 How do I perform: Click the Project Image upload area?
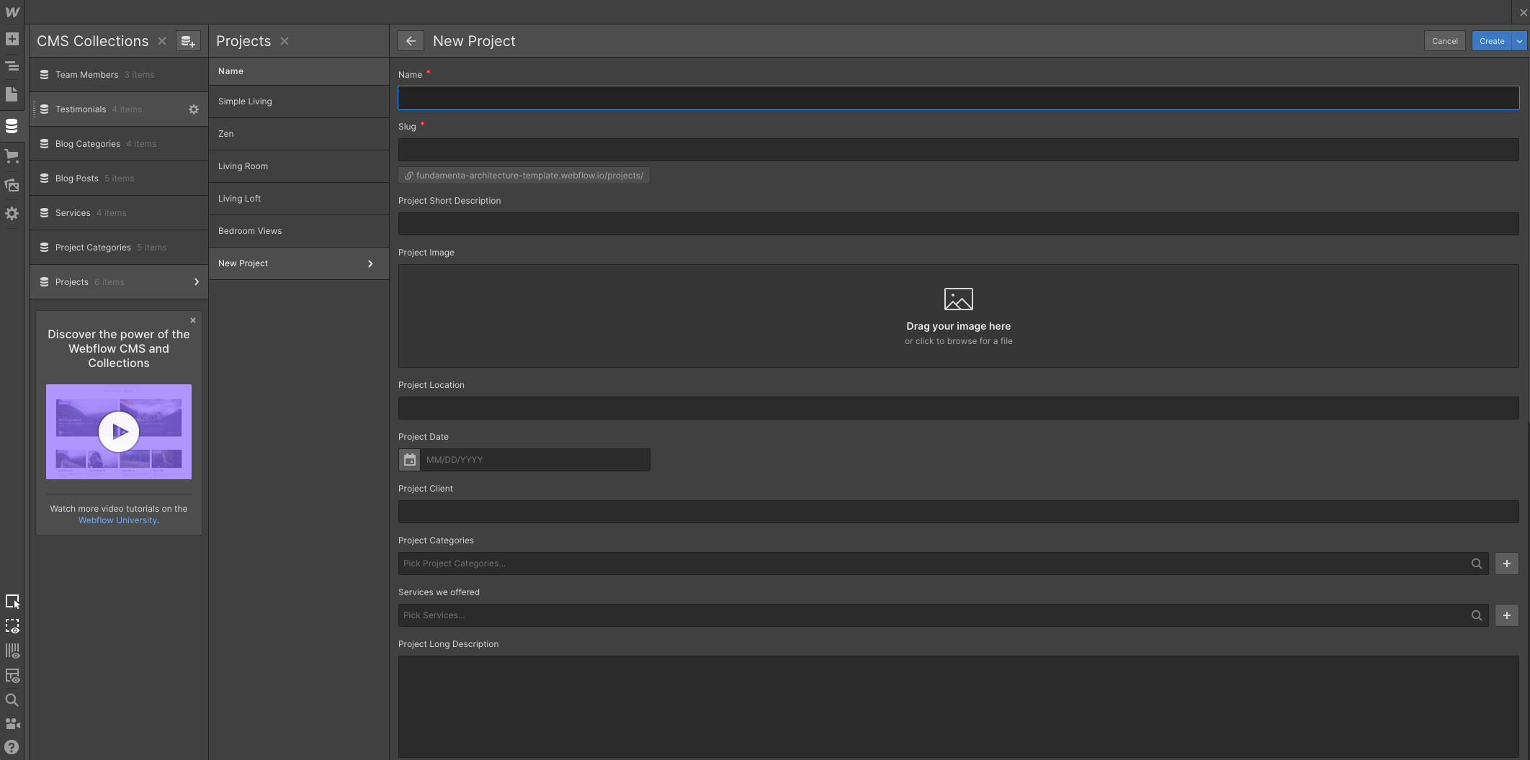click(x=958, y=316)
